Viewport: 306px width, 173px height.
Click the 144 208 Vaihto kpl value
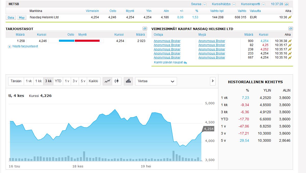coord(218,17)
